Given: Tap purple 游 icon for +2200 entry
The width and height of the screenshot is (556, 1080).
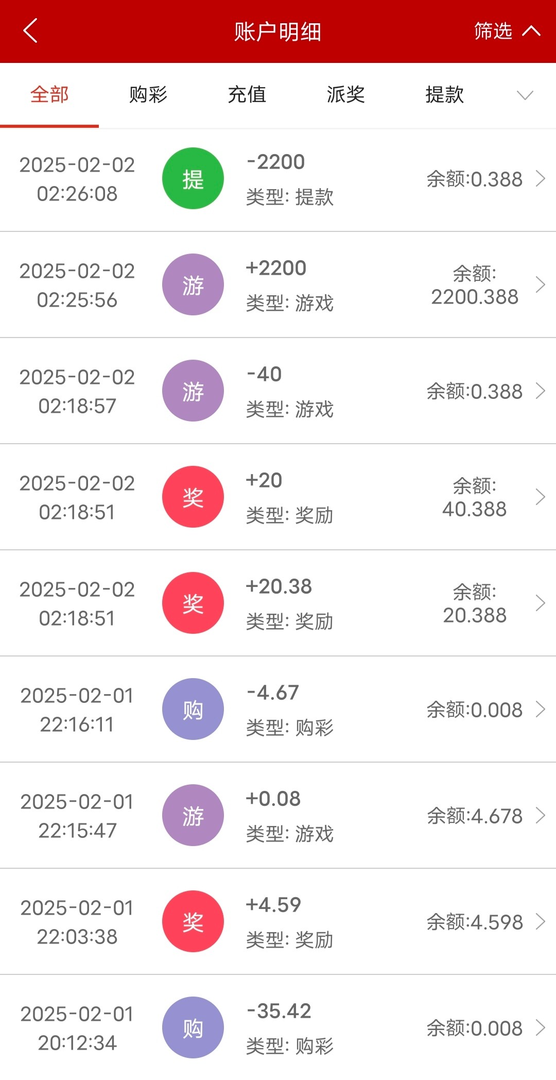Looking at the screenshot, I should coord(193,285).
